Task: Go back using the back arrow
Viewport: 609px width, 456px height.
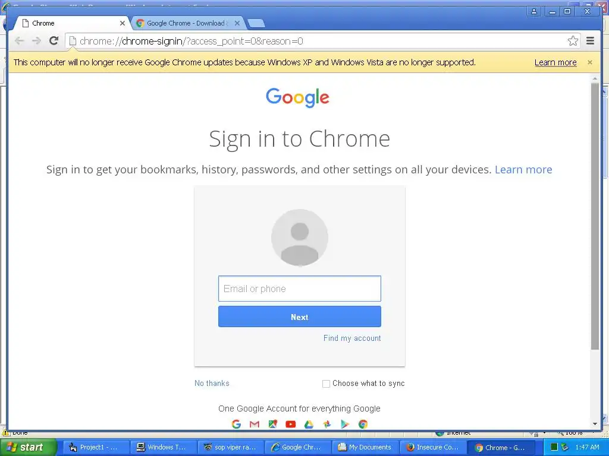Action: click(19, 41)
